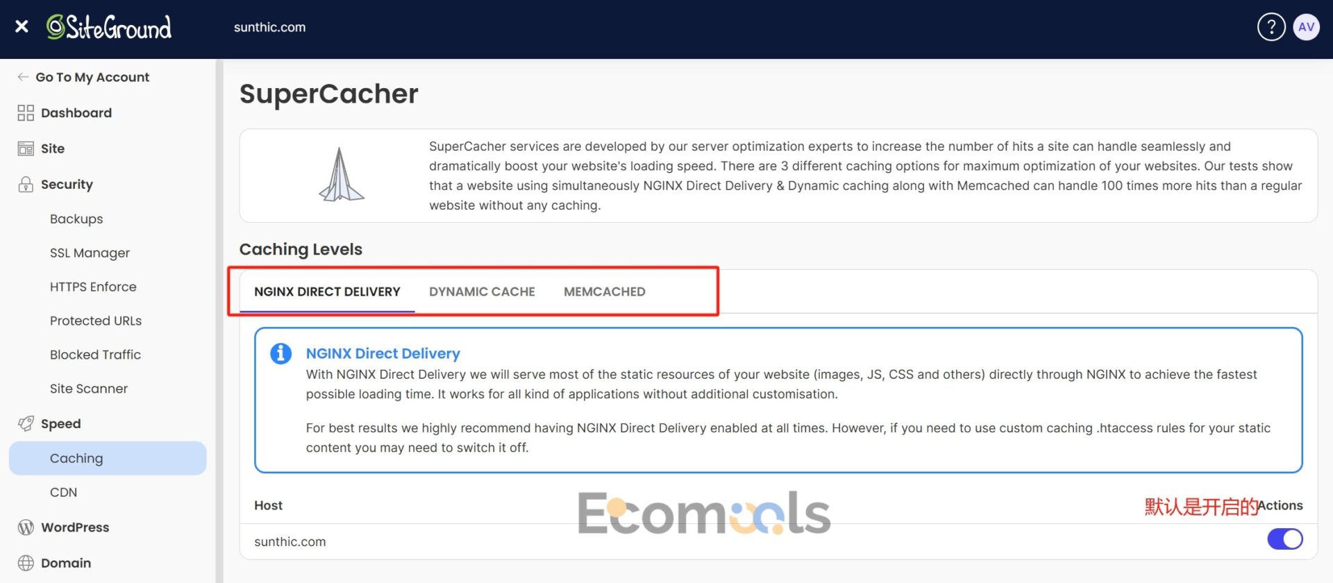Open Dashboard in the sidebar
Viewport: 1333px width, 583px height.
pos(76,112)
